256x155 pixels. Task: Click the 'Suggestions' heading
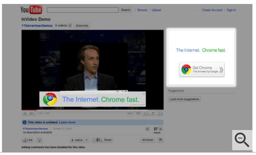(x=176, y=91)
